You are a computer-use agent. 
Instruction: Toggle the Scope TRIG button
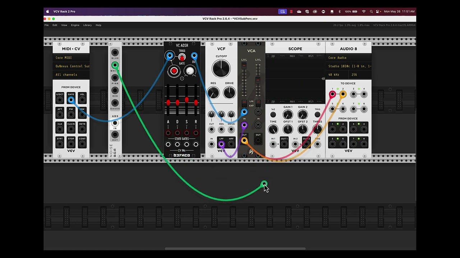click(x=317, y=115)
